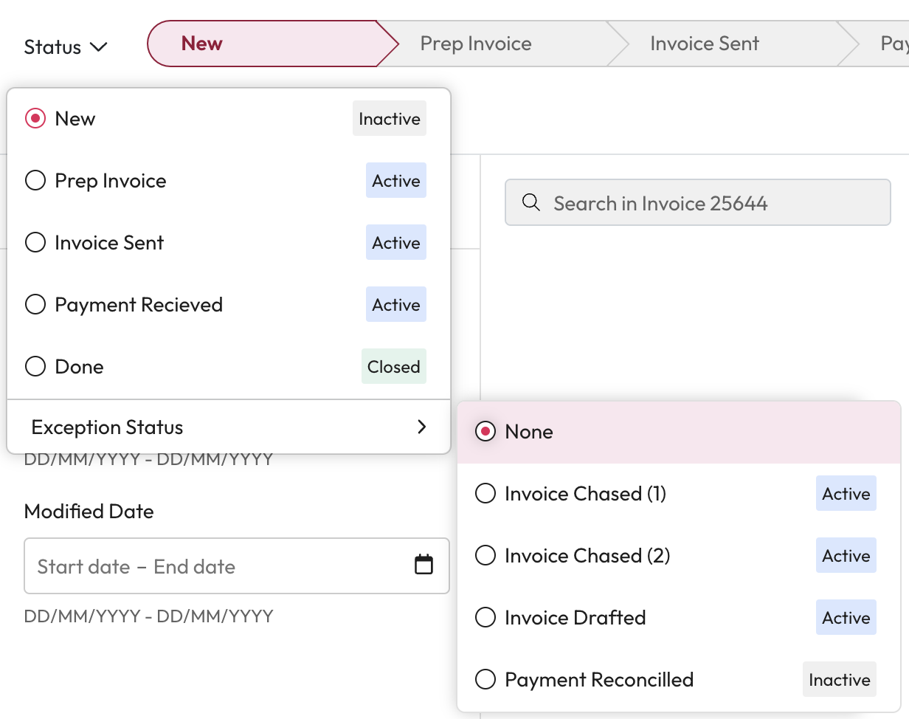Click the Closed badge next to Done
Viewport: 909px width, 719px height.
(x=393, y=367)
